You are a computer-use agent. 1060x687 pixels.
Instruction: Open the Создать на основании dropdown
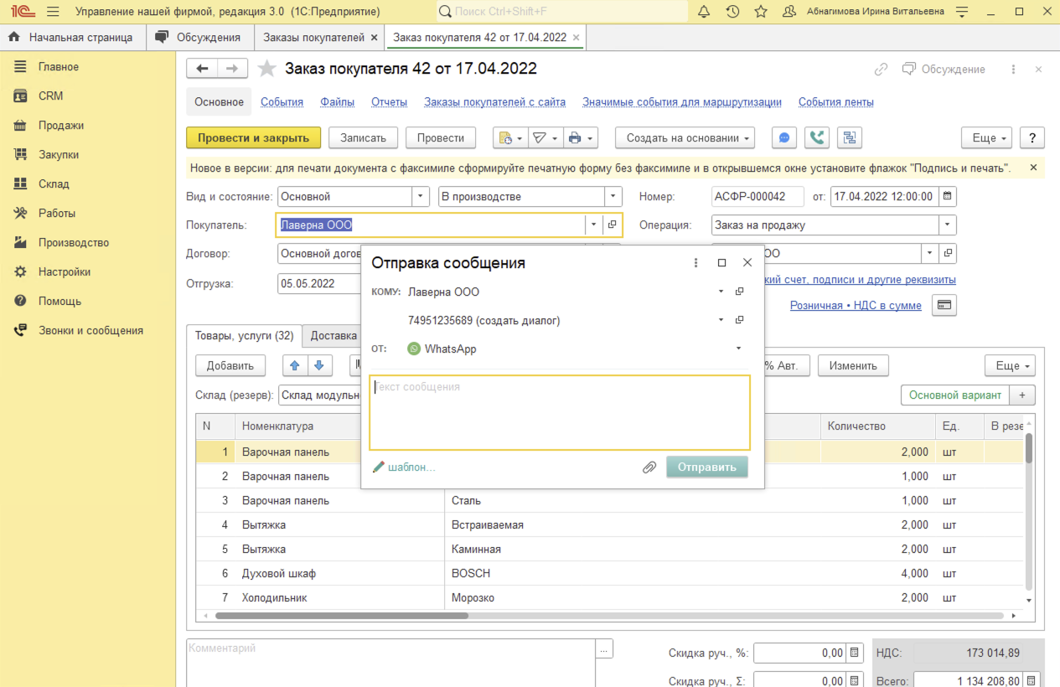pos(685,138)
